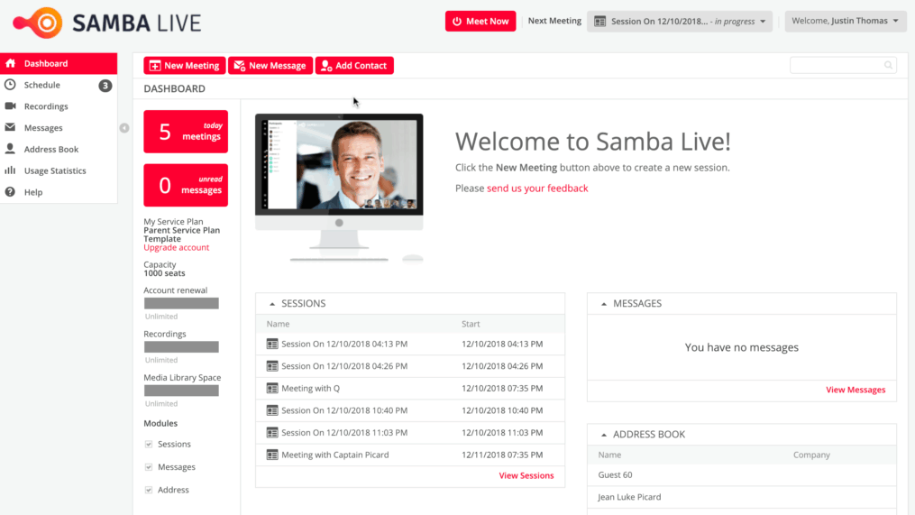Click the Account renewal progress bar

tap(181, 303)
